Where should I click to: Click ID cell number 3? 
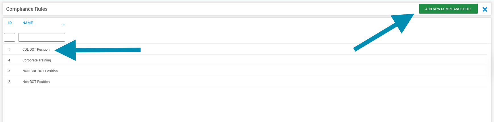coord(9,71)
